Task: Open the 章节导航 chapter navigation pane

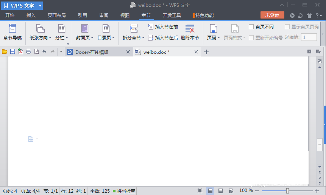Action: pyautogui.click(x=12, y=32)
